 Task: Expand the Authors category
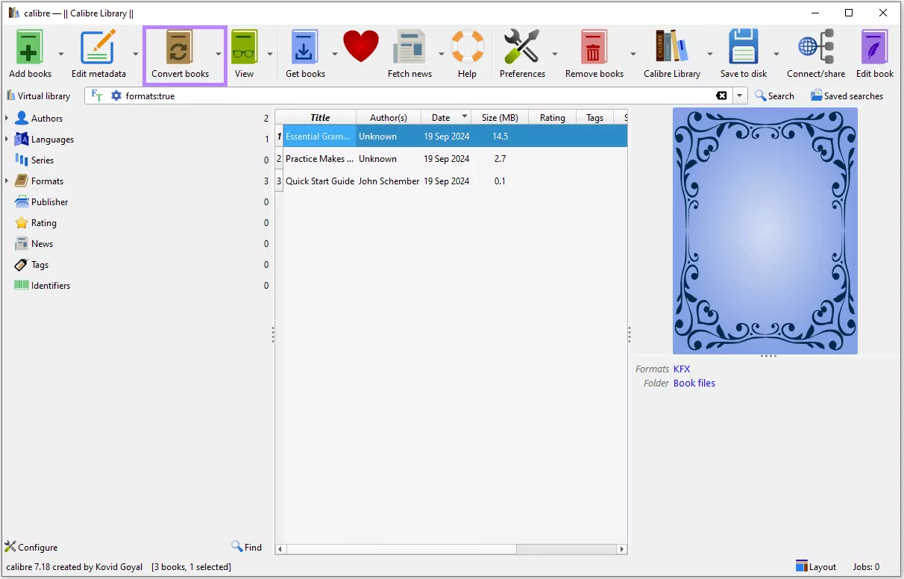pos(7,119)
